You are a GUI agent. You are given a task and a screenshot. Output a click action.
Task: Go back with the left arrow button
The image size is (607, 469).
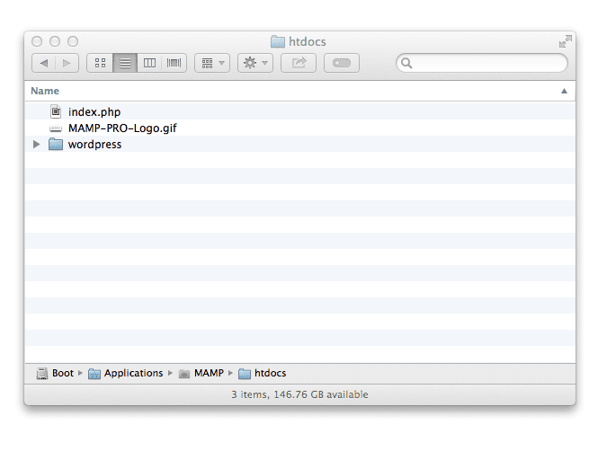(44, 63)
